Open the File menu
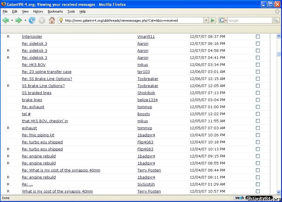The image size is (282, 202). click(x=5, y=11)
